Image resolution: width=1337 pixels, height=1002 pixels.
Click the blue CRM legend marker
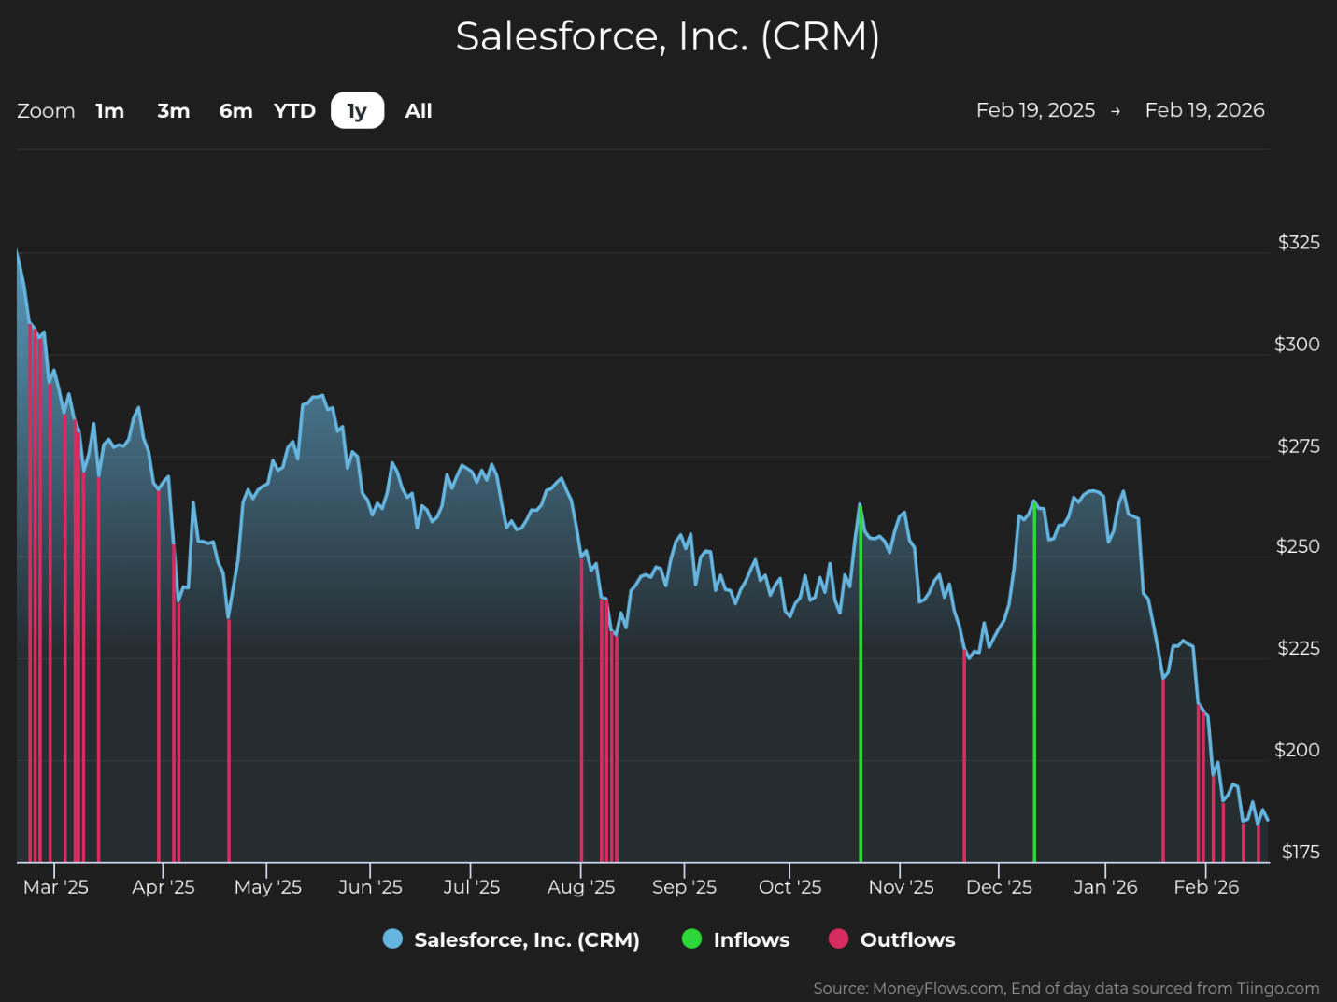click(392, 939)
